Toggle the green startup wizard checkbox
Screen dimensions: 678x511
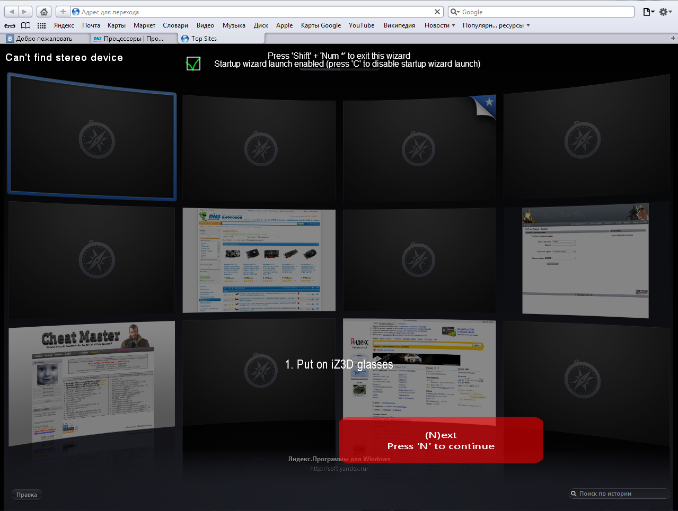pyautogui.click(x=193, y=64)
